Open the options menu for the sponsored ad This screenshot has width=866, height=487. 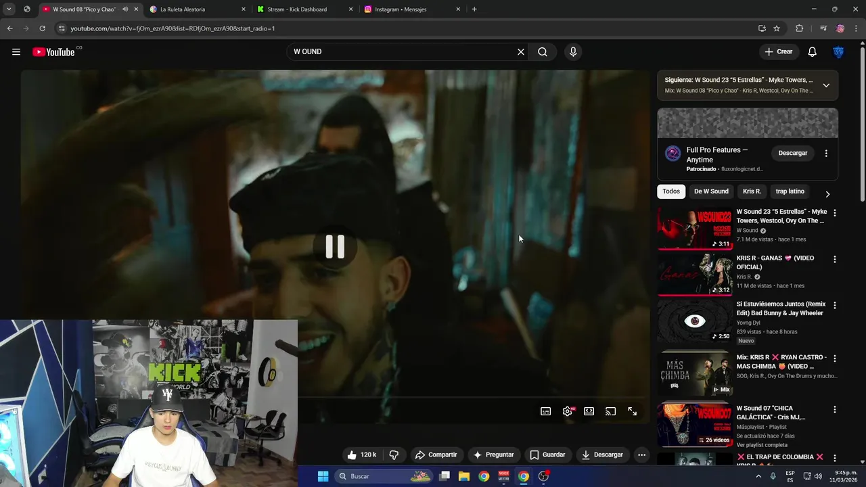click(826, 154)
